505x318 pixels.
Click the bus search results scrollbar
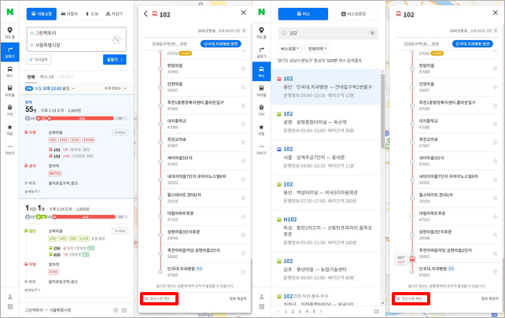(x=382, y=110)
